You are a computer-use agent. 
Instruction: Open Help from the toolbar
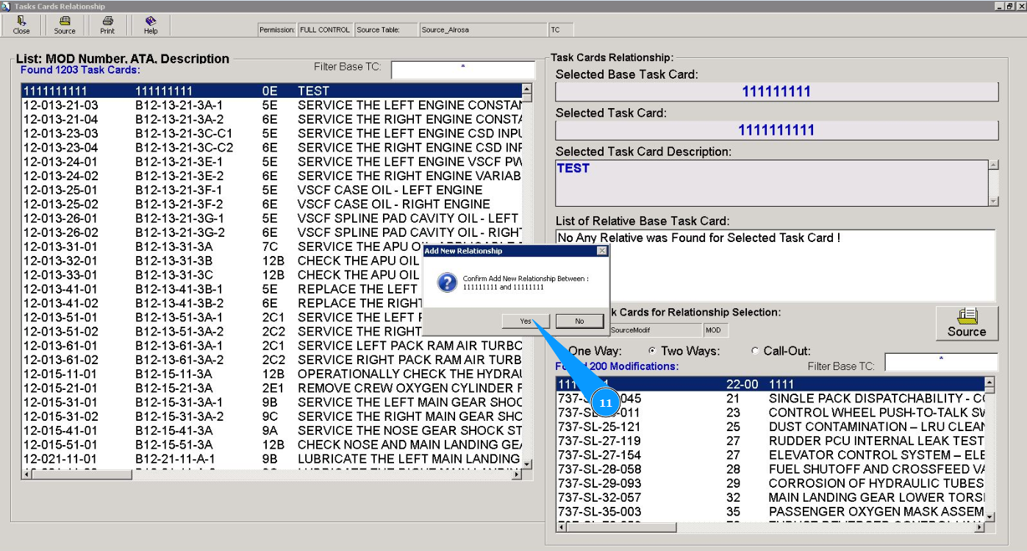tap(151, 25)
